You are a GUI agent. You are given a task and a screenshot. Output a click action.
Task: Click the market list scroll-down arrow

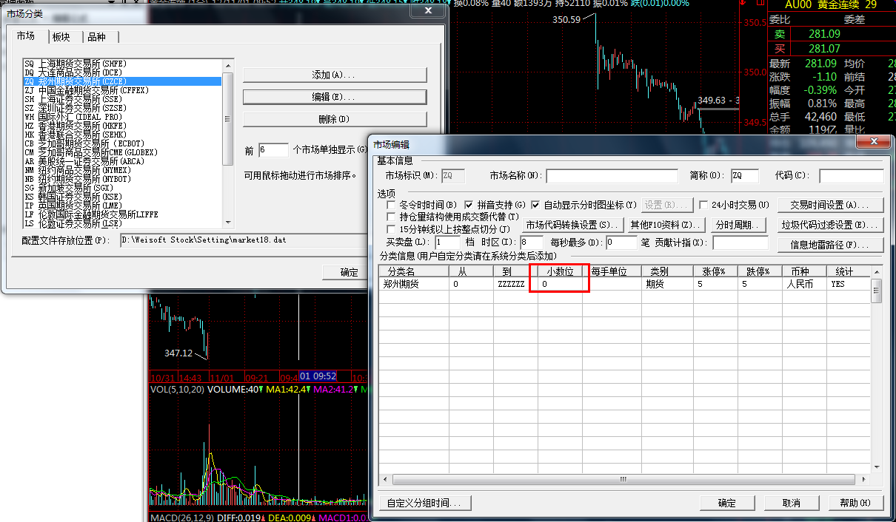coord(227,223)
